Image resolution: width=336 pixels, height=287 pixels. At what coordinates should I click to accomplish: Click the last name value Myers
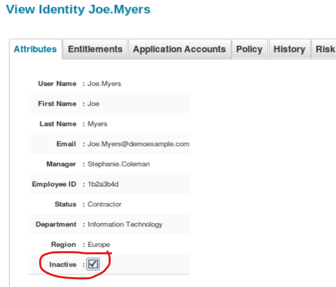click(x=97, y=124)
